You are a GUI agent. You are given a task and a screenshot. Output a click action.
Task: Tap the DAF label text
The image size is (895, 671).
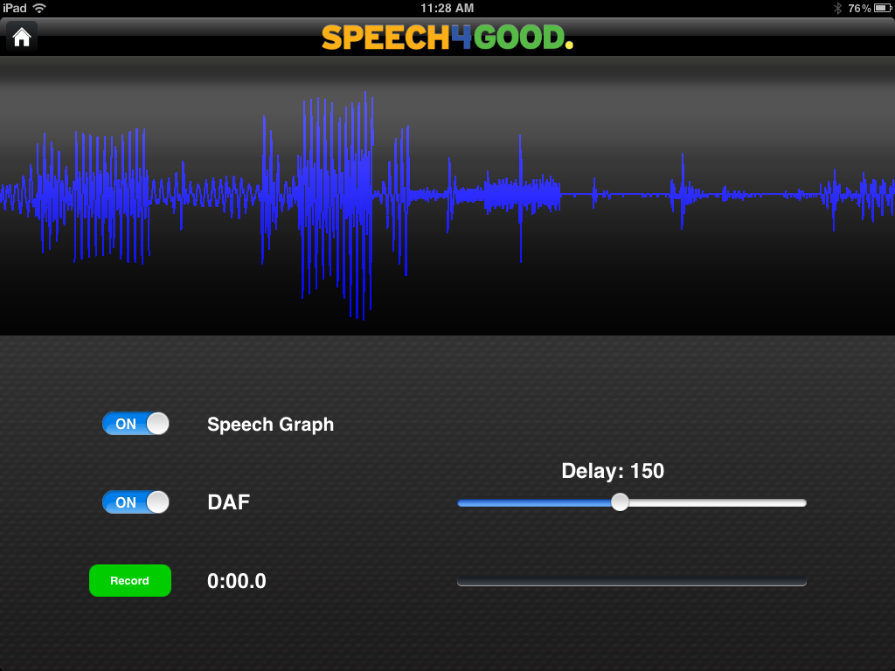point(229,502)
